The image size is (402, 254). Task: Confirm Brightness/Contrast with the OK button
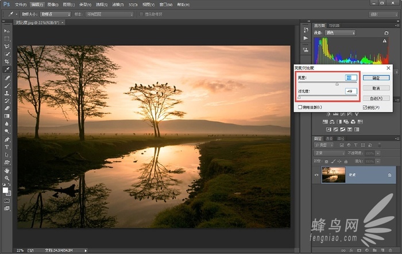tap(376, 78)
